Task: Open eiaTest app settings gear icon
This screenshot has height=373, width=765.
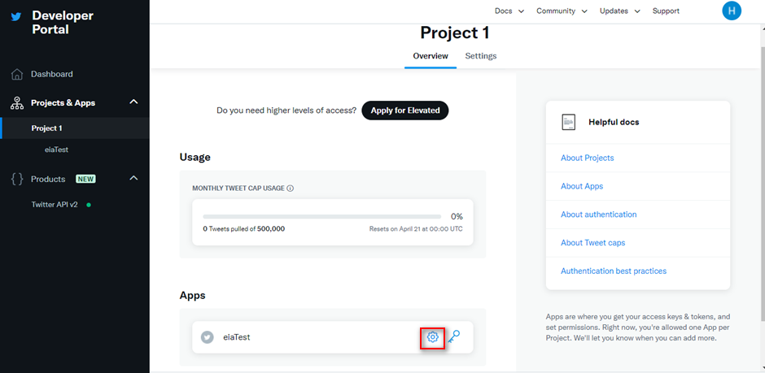Action: point(432,337)
